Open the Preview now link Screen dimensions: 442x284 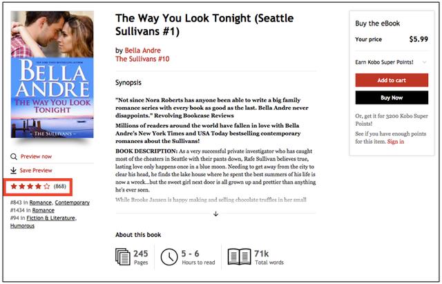(x=36, y=157)
